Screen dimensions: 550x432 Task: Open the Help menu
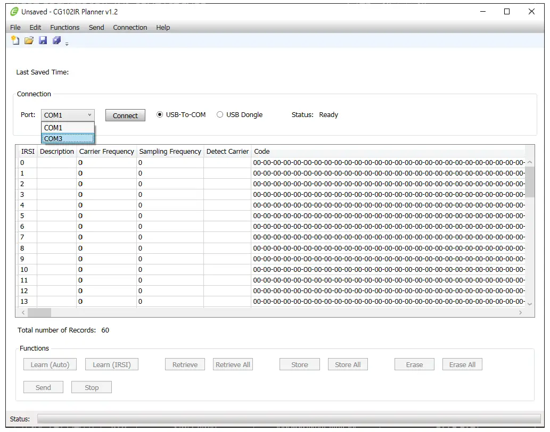pyautogui.click(x=163, y=27)
